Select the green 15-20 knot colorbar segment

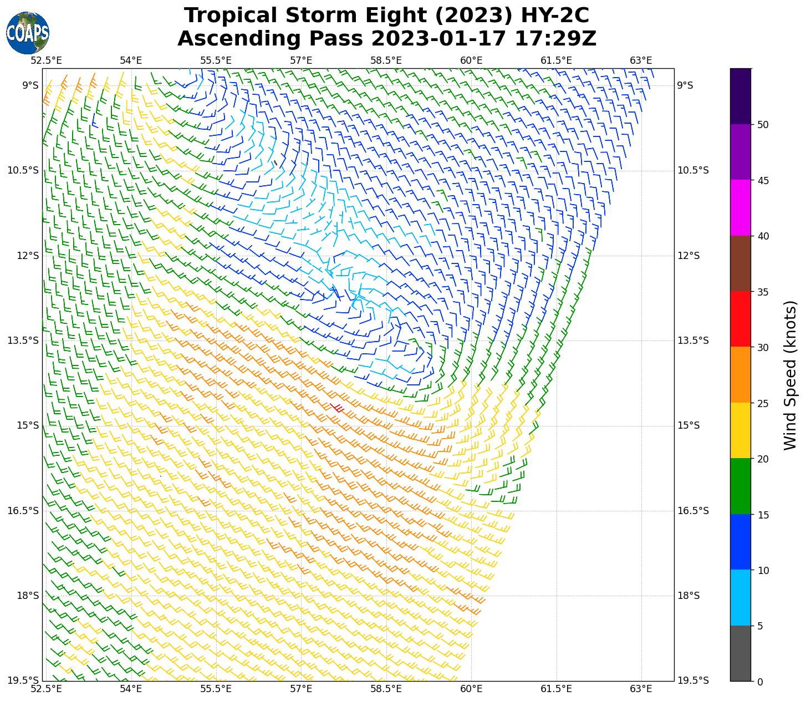click(x=741, y=486)
